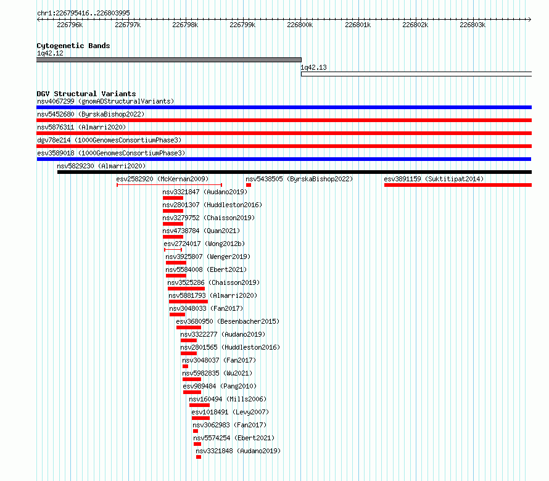
Task: Select the red bar under dgv78e214
Action: 284,146
